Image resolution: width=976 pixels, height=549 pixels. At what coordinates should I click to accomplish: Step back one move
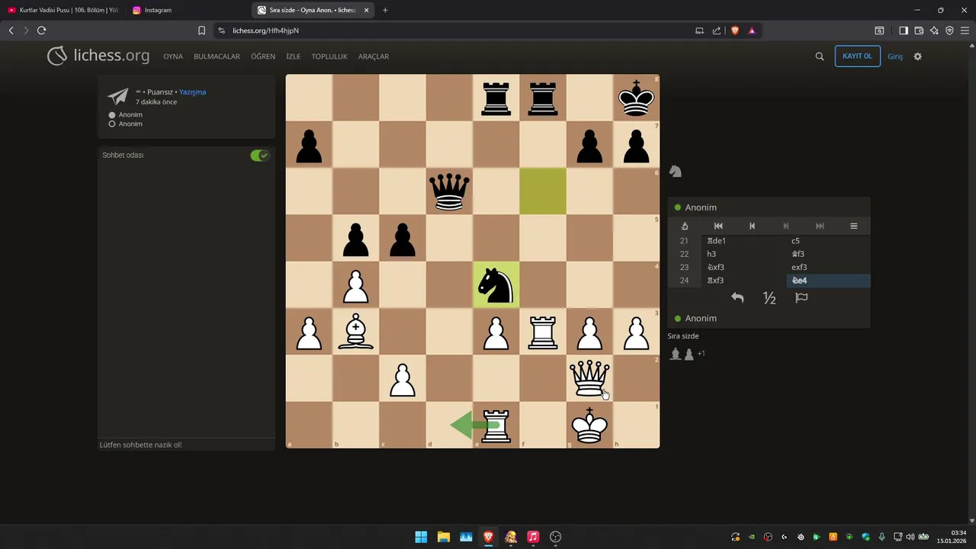[x=752, y=226]
